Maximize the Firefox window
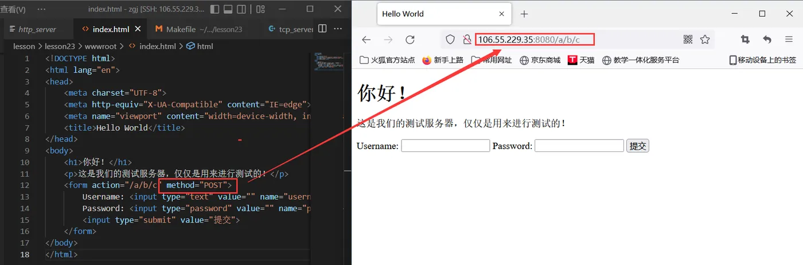This screenshot has width=803, height=265. 762,14
